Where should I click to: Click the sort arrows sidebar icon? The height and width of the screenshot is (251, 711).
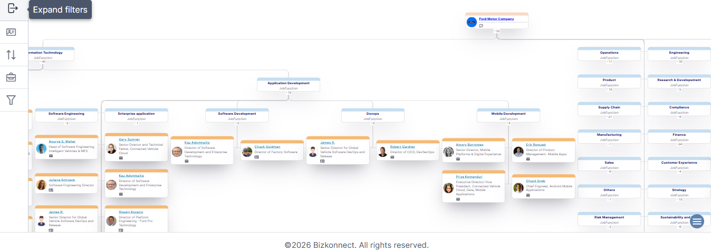[11, 55]
